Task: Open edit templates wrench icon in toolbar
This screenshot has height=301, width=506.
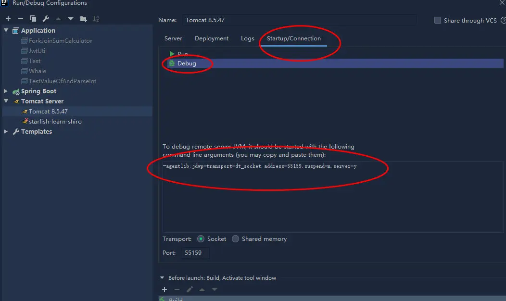Action: pos(46,19)
